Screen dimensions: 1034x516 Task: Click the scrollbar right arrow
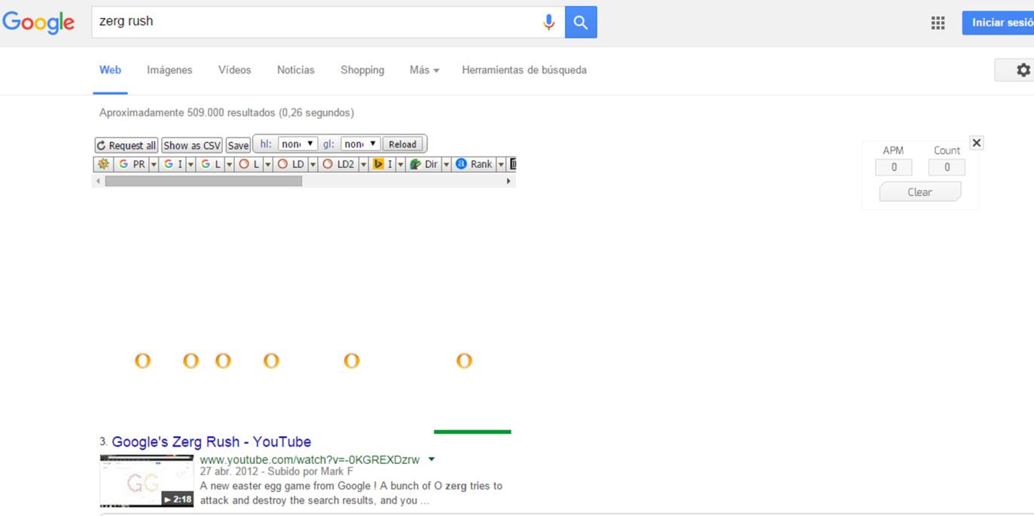[508, 181]
